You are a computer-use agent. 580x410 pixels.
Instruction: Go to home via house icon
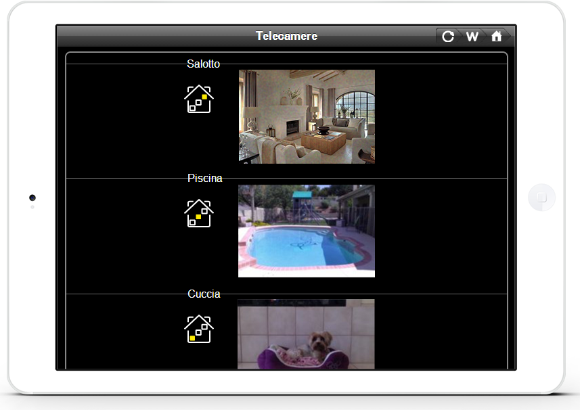point(496,37)
